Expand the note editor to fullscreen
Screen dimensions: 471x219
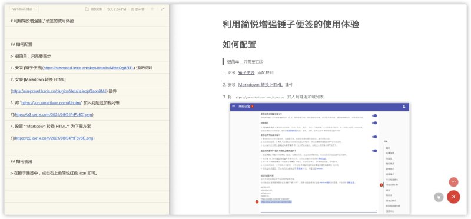pyautogui.click(x=162, y=9)
